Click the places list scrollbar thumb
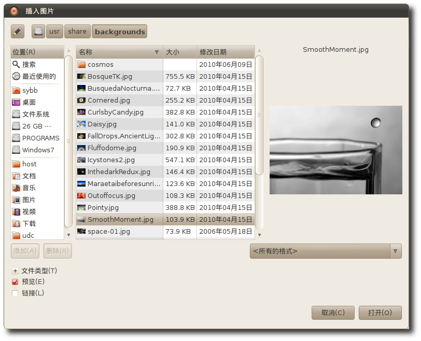The height and width of the screenshot is (341, 421). 69,141
